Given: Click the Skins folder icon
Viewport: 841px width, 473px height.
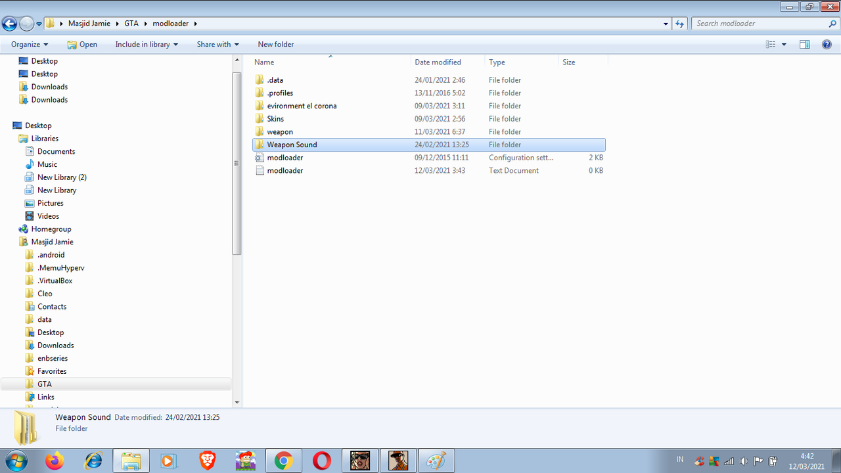Looking at the screenshot, I should point(259,119).
